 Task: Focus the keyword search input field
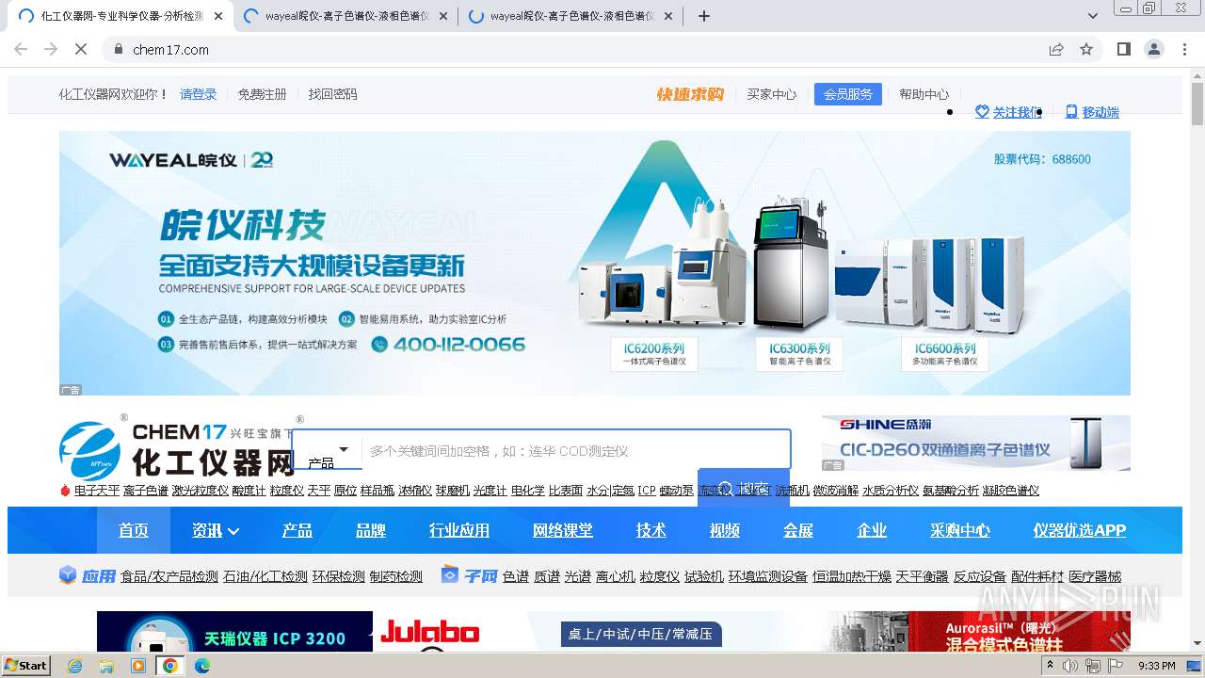[x=575, y=450]
